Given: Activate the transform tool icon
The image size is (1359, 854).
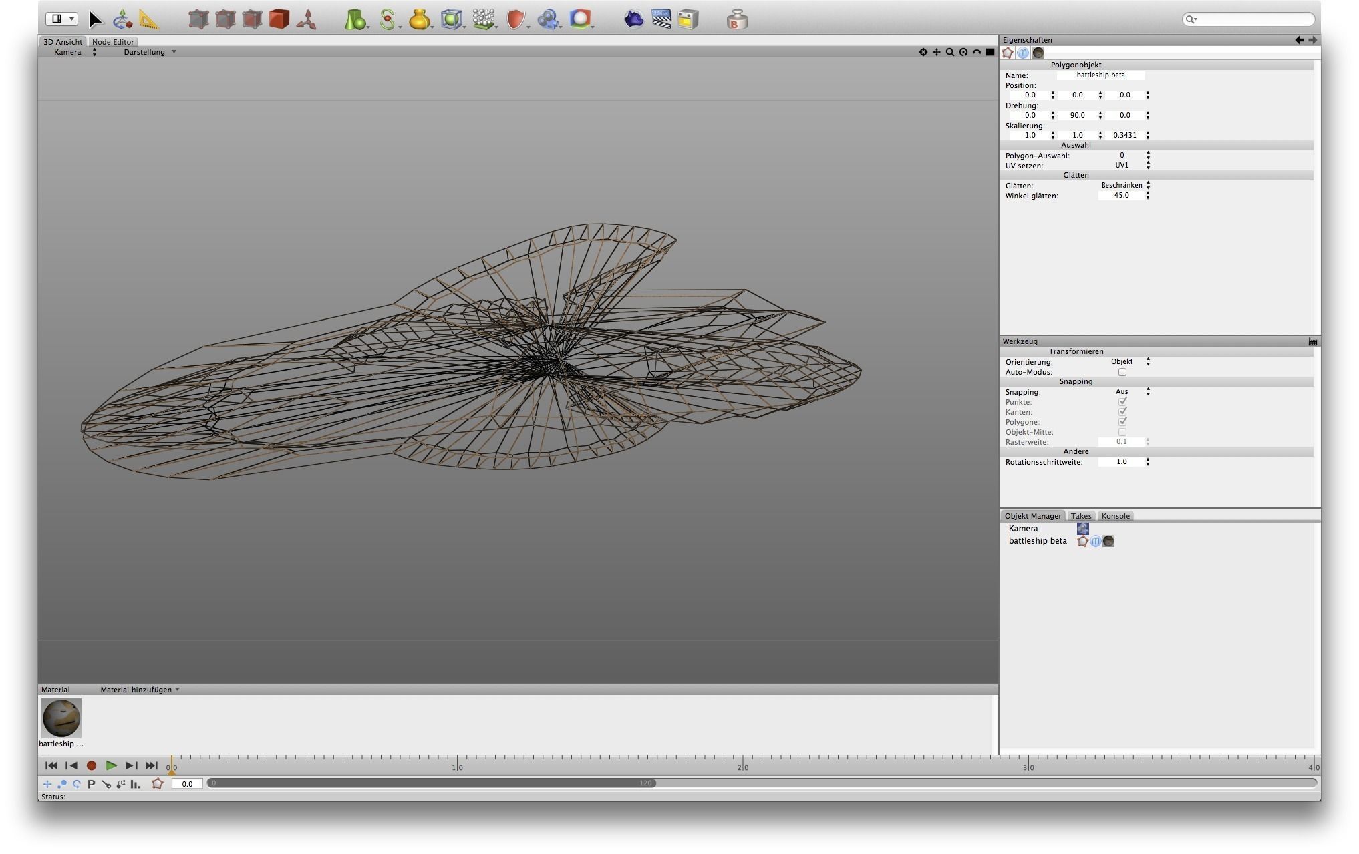Looking at the screenshot, I should tap(122, 19).
